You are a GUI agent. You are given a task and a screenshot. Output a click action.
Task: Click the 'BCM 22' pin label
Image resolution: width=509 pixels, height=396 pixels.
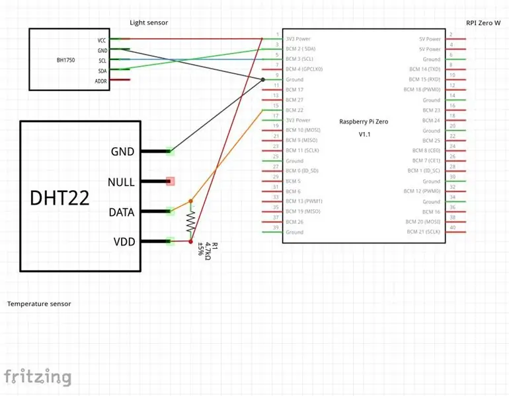pyautogui.click(x=294, y=110)
